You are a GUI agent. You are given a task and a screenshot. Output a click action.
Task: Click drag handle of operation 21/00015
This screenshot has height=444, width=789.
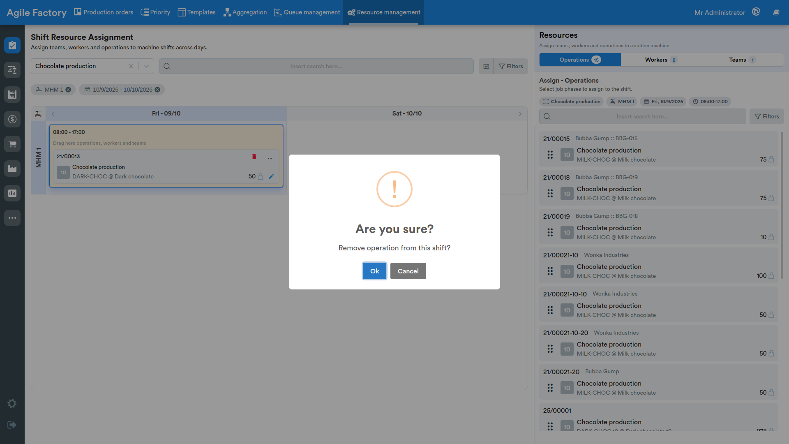click(x=550, y=155)
